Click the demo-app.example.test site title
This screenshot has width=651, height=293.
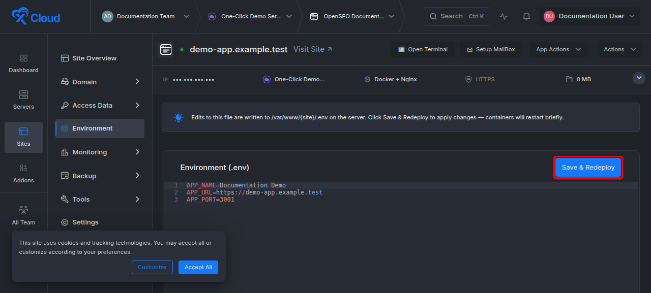point(239,49)
